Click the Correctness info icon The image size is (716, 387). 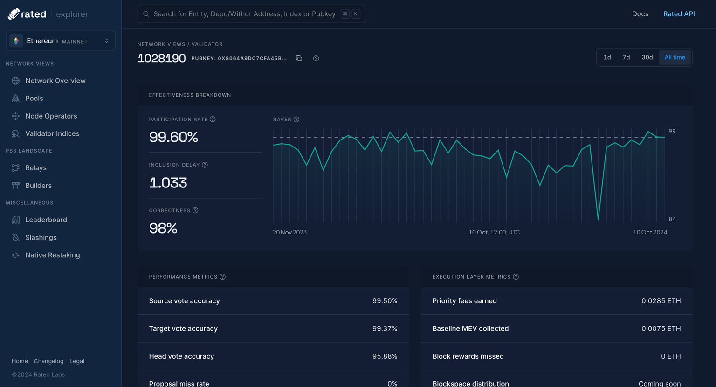click(195, 210)
